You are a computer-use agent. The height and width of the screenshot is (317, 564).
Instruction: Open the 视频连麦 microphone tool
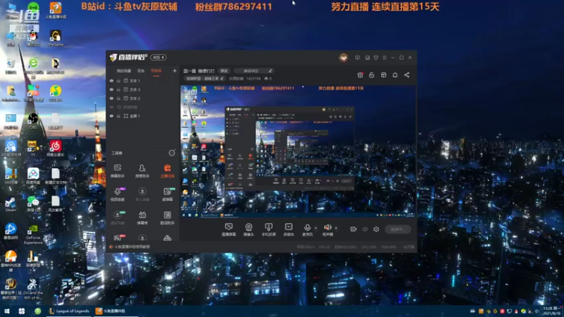[x=117, y=194]
